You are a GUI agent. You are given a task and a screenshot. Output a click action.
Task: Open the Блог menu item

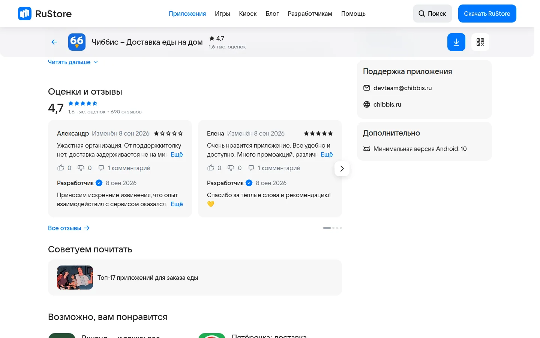272,14
